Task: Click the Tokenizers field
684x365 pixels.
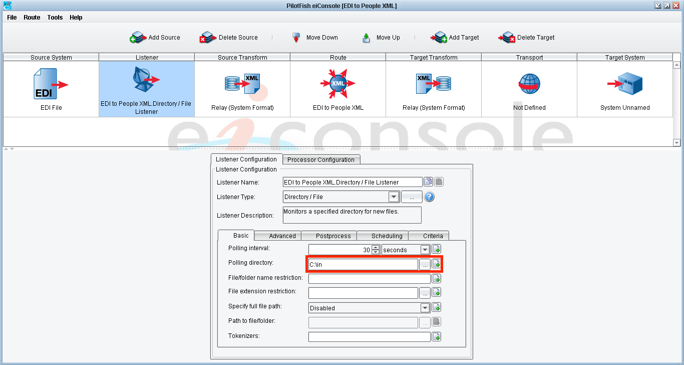Action: [x=370, y=336]
